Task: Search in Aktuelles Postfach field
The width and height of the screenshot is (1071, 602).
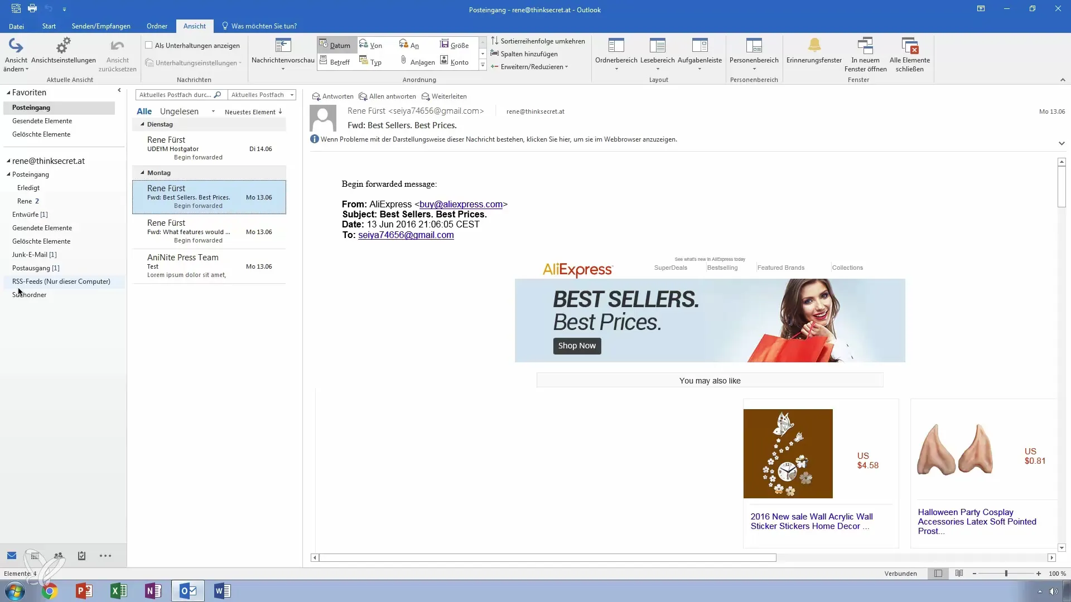Action: click(x=181, y=95)
